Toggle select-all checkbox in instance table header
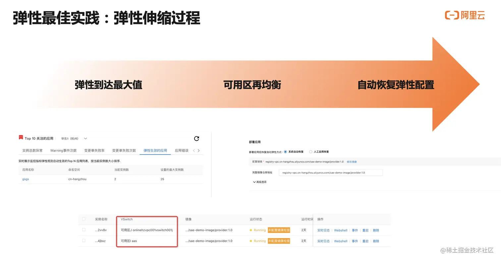The height and width of the screenshot is (261, 501). tap(84, 219)
